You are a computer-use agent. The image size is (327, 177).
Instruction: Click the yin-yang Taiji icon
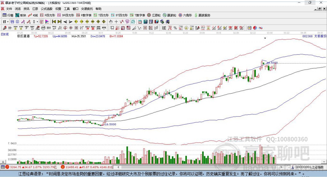(x=255, y=28)
